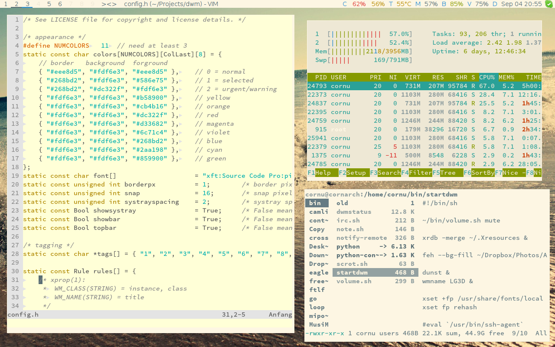Click the ranger path /home/cornu/bin/startdwm

pyautogui.click(x=411, y=194)
